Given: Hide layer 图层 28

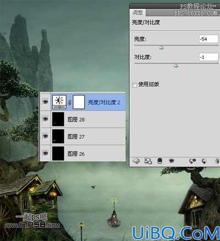Looking at the screenshot, I should [45, 119].
